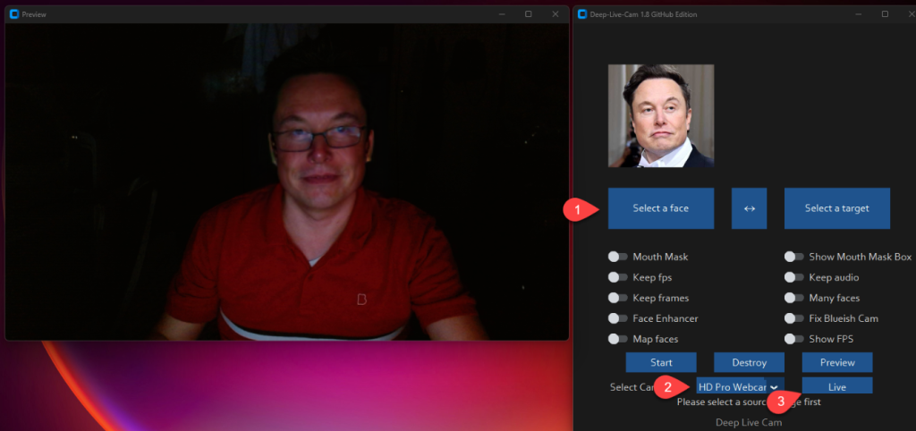Image resolution: width=916 pixels, height=431 pixels.
Task: Maximize the Deep-Live-Cam window
Action: pyautogui.click(x=885, y=14)
